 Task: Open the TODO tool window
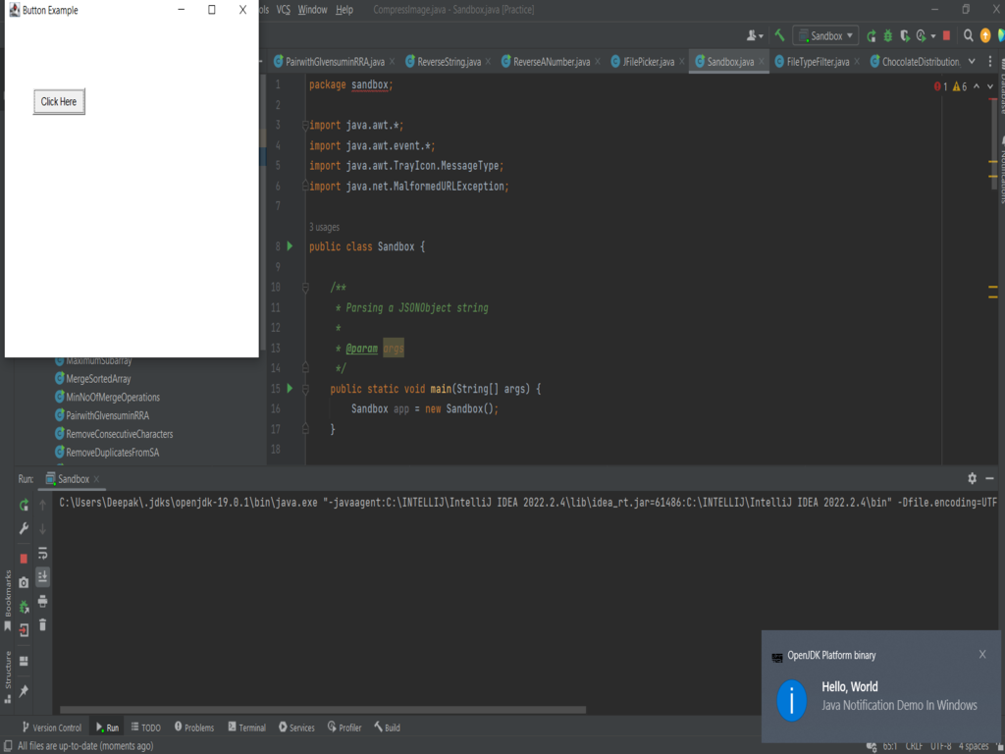click(x=146, y=727)
